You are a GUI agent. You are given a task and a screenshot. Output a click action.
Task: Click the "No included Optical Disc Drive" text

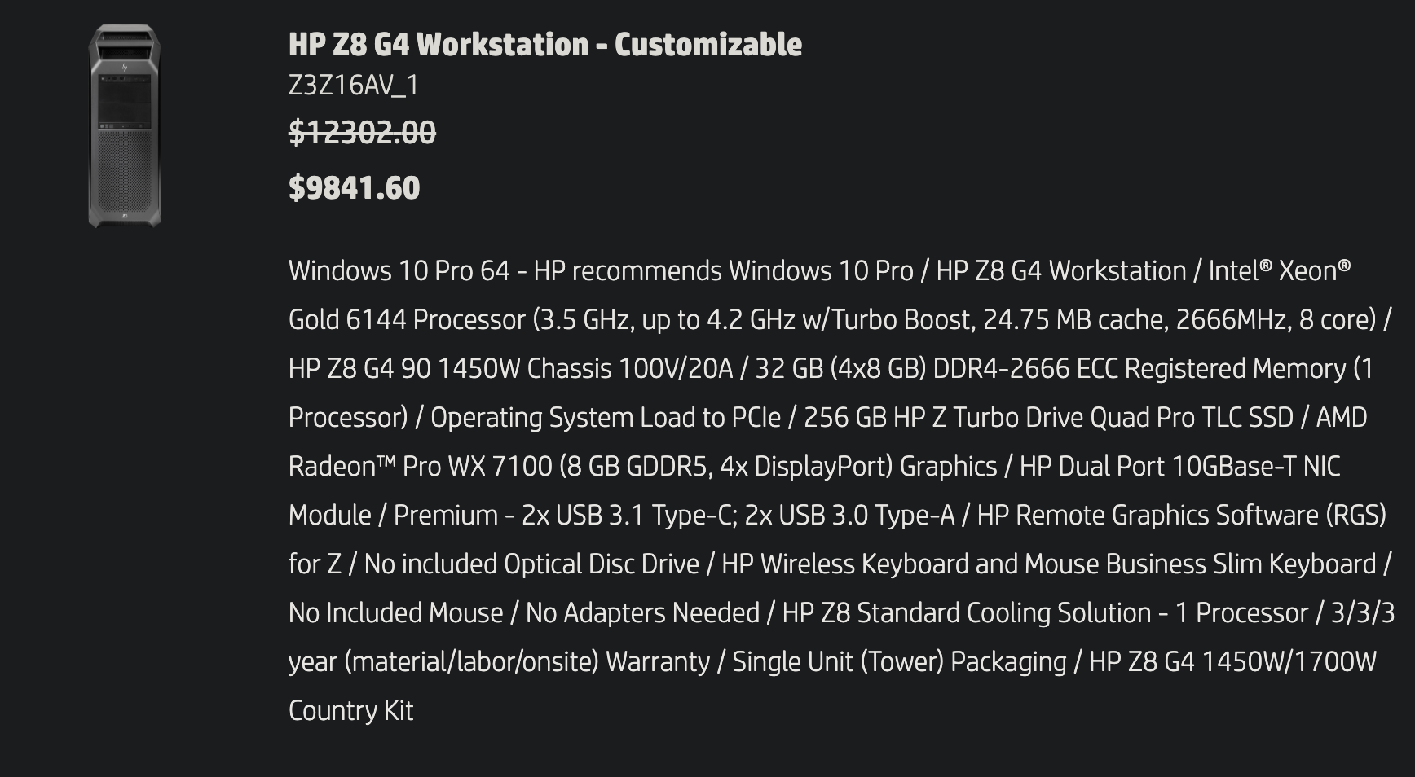coord(531,564)
